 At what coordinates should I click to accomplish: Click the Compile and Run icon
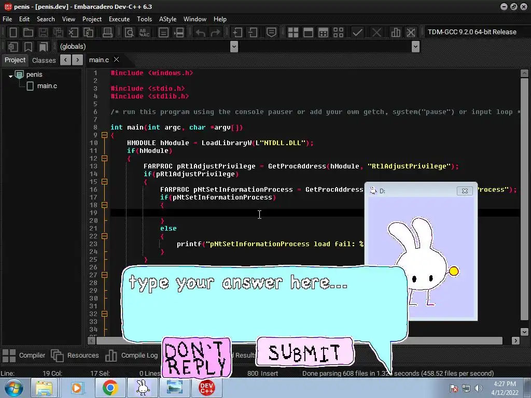(324, 33)
